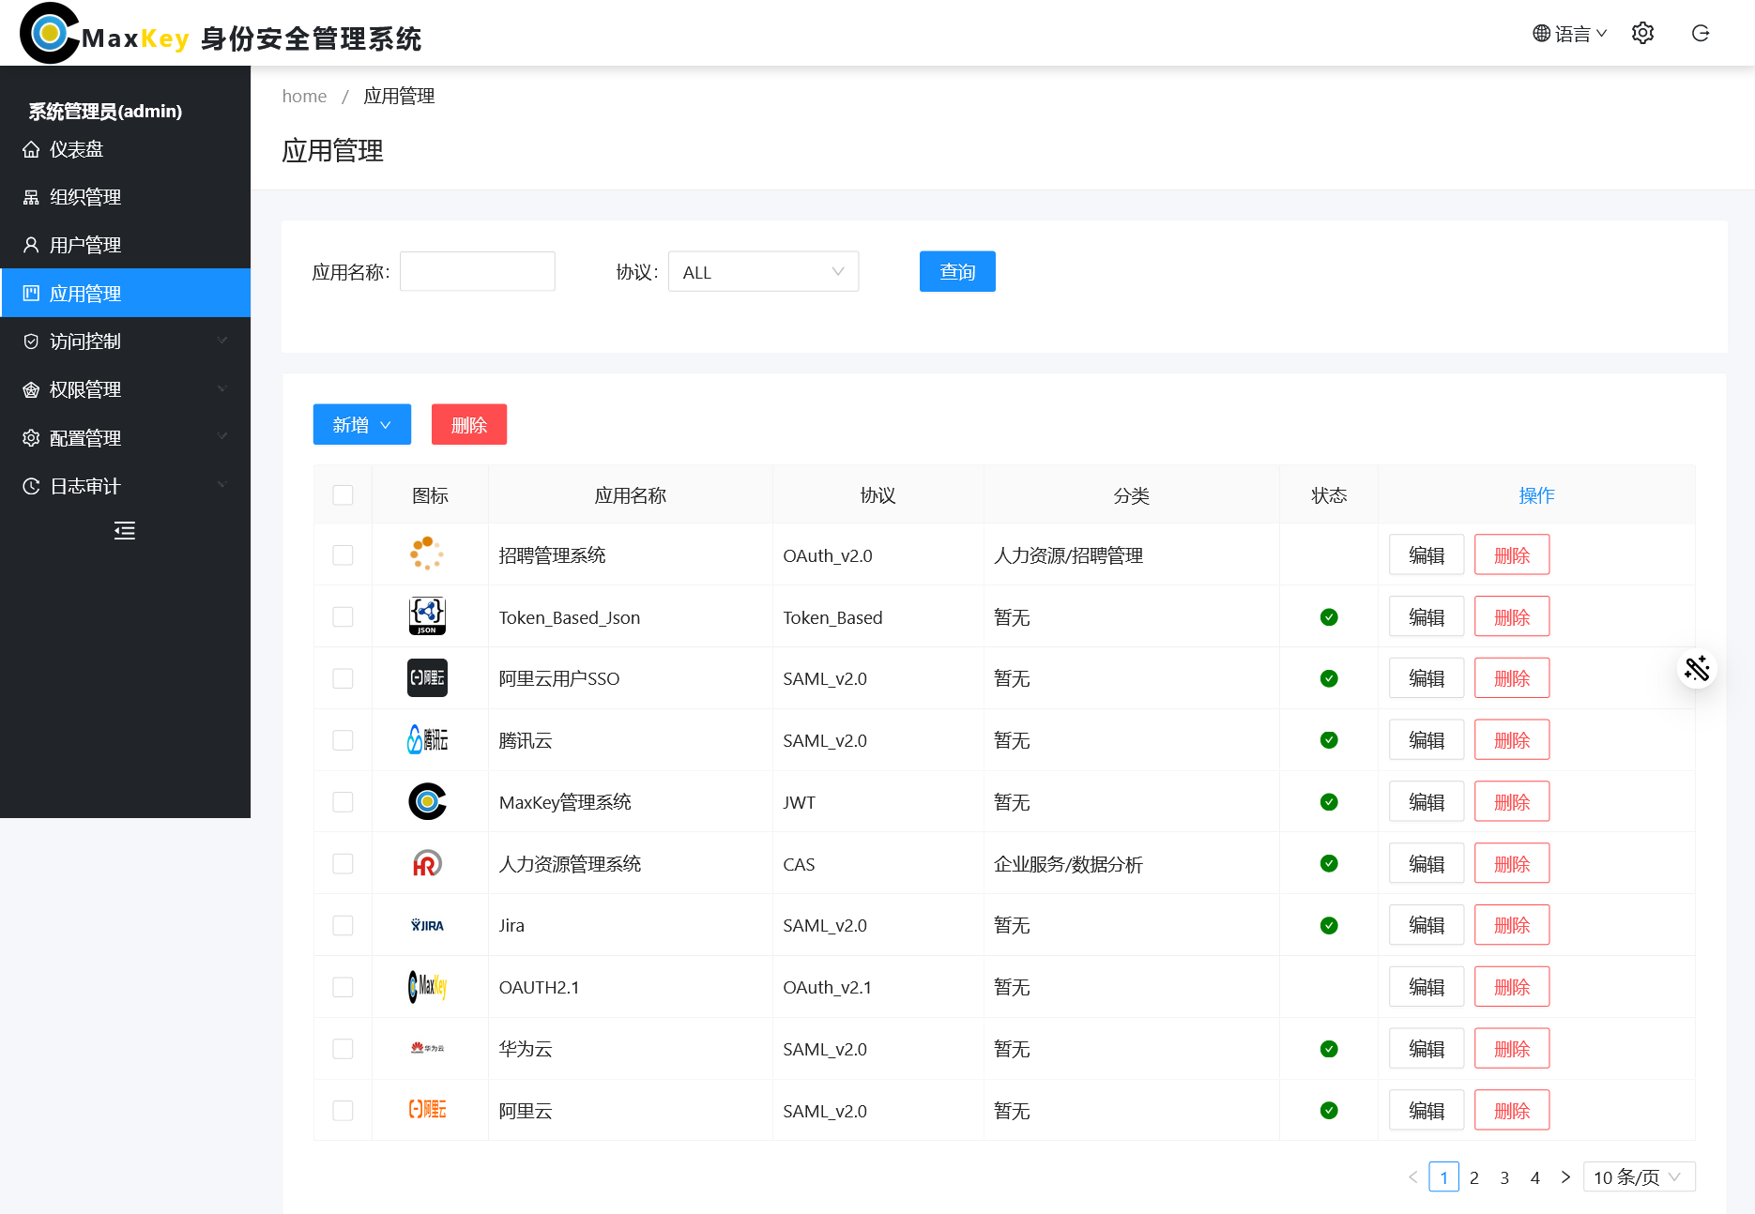Click the MaxKey logo in the header
The width and height of the screenshot is (1755, 1214).
coord(50,34)
